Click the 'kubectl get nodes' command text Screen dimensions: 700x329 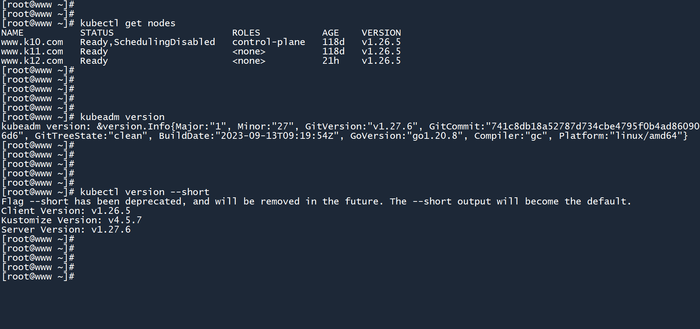coord(128,23)
